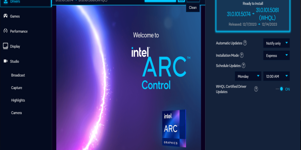Show help for Schedule Updates
This screenshot has height=150, width=301.
coord(243,66)
